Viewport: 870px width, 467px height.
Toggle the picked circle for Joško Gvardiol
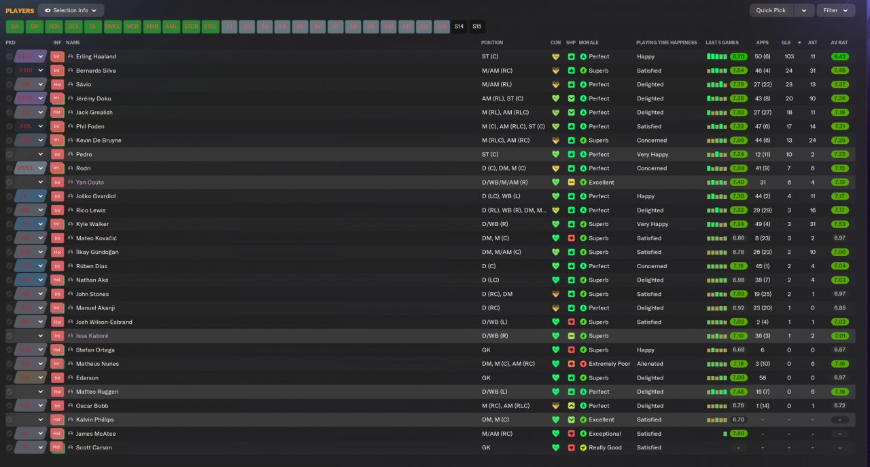[x=10, y=196]
